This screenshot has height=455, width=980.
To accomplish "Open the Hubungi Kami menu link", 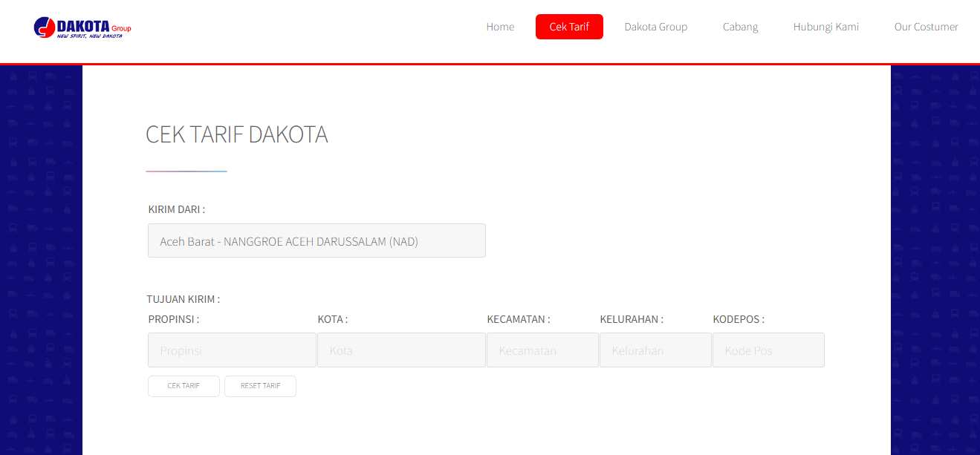I will click(825, 27).
